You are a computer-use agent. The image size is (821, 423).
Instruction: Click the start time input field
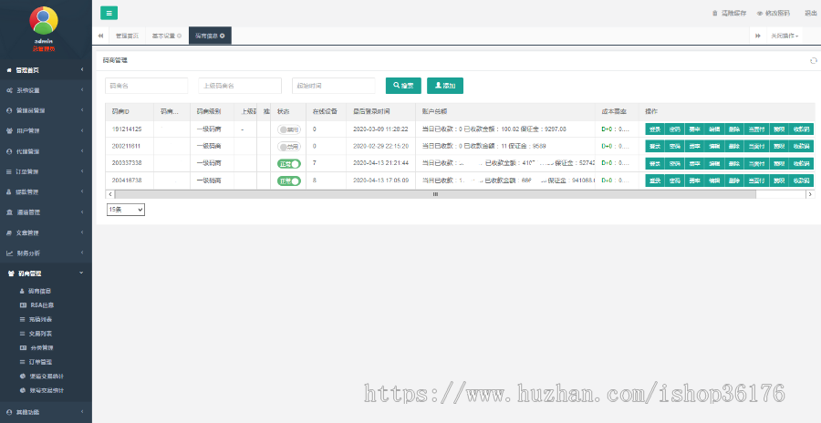[333, 86]
